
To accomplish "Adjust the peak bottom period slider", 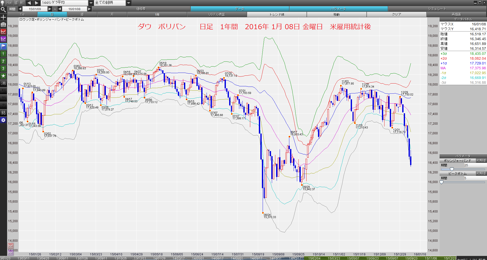I will (x=442, y=182).
